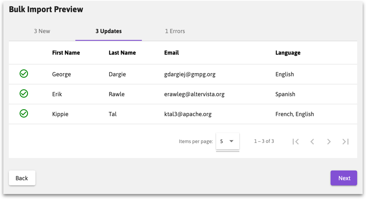Click the purple Next button

[x=344, y=178]
